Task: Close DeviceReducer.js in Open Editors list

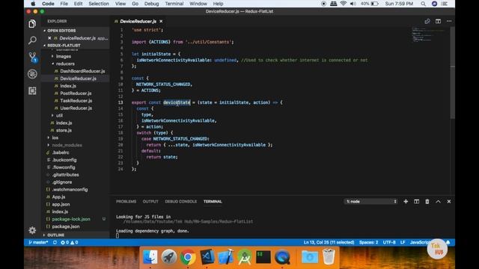Action: [x=49, y=38]
